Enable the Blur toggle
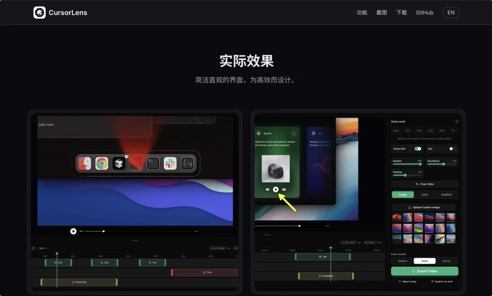The height and width of the screenshot is (296, 492). pos(452,149)
